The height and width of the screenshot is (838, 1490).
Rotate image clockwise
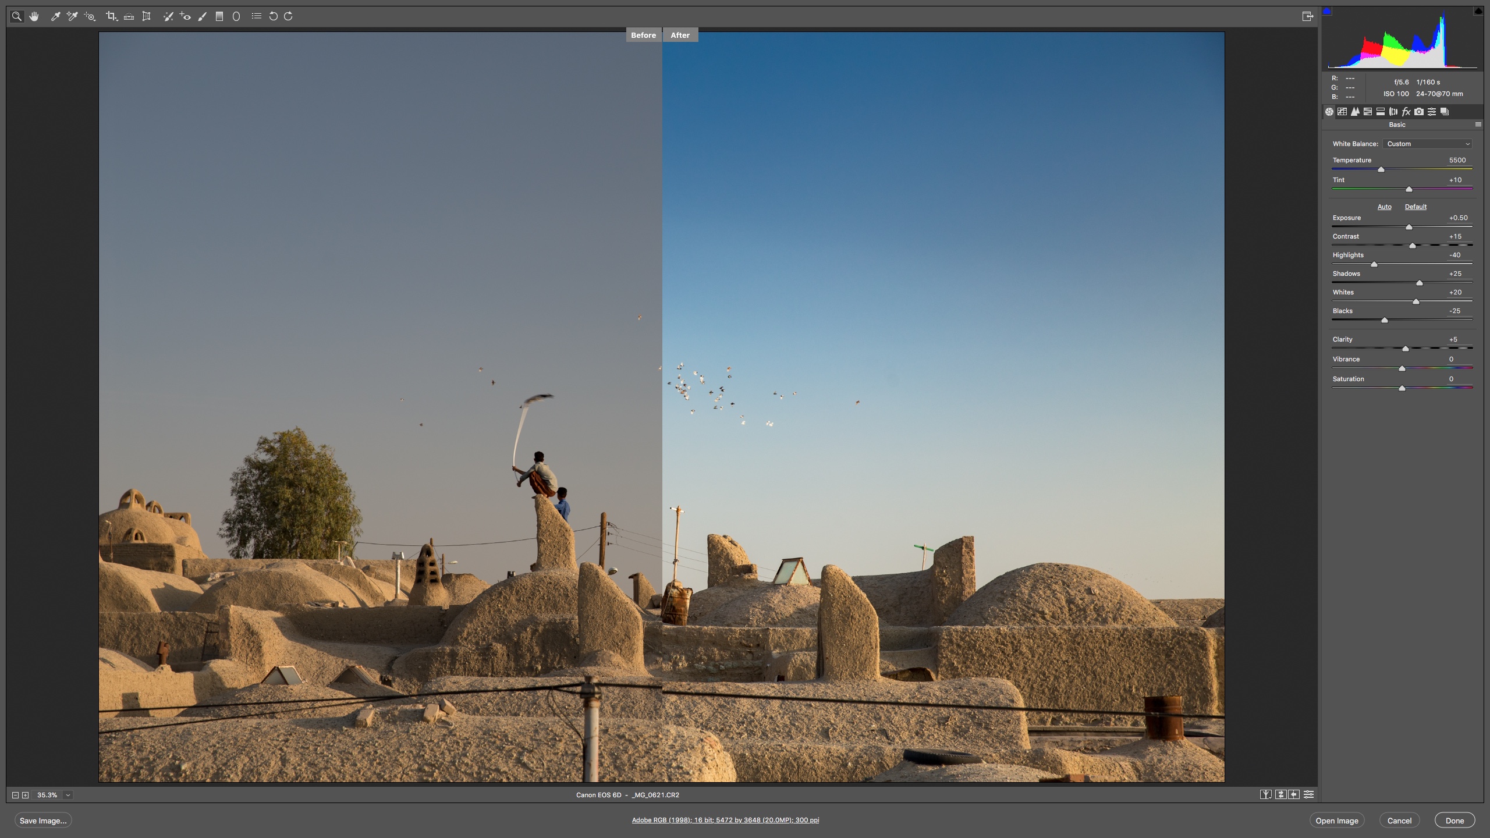click(288, 16)
